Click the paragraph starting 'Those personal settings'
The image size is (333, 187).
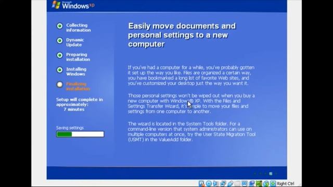191,103
